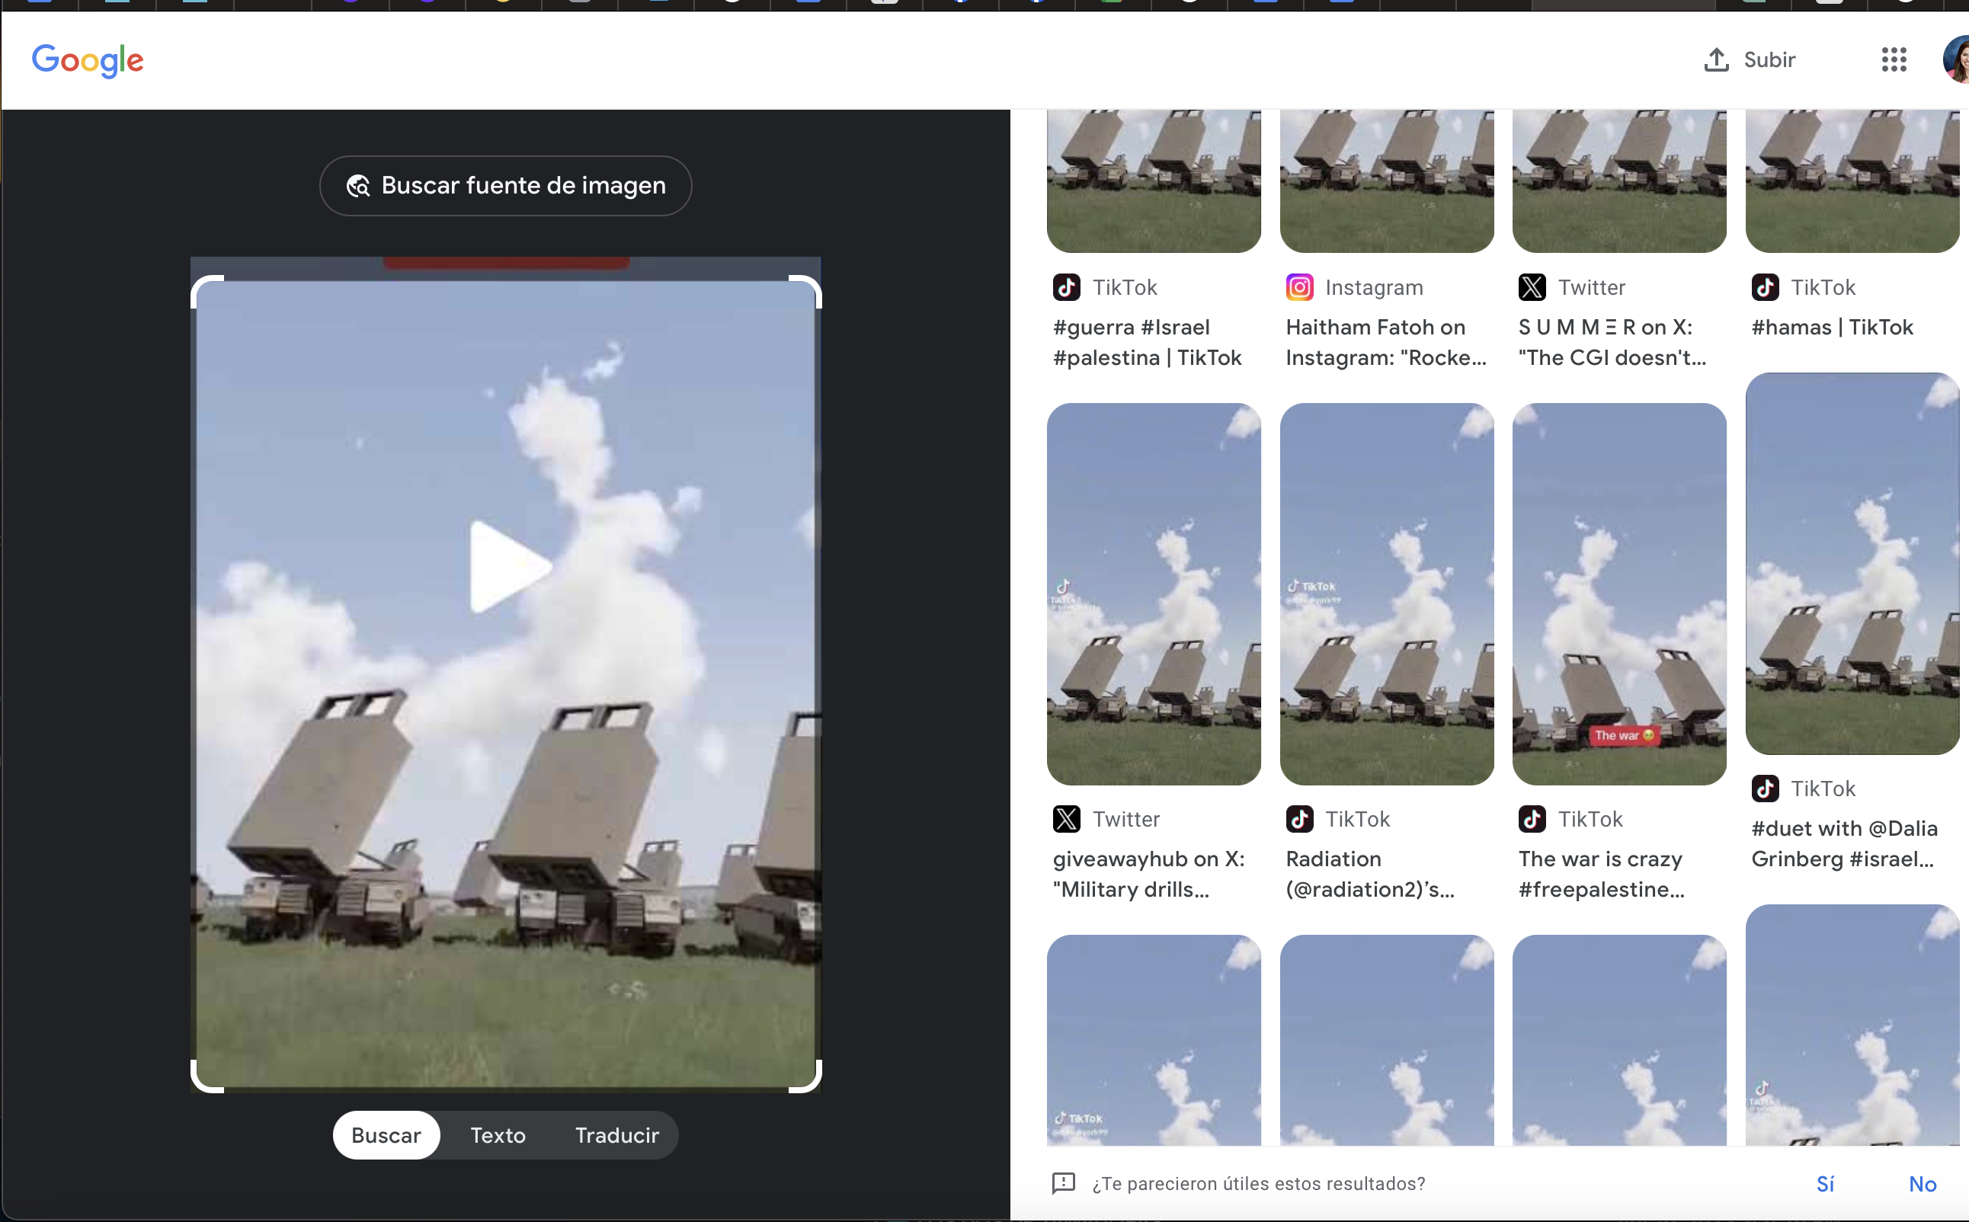Click the Instagram icon for Haitham Fatoh
The width and height of the screenshot is (1969, 1222).
point(1299,288)
